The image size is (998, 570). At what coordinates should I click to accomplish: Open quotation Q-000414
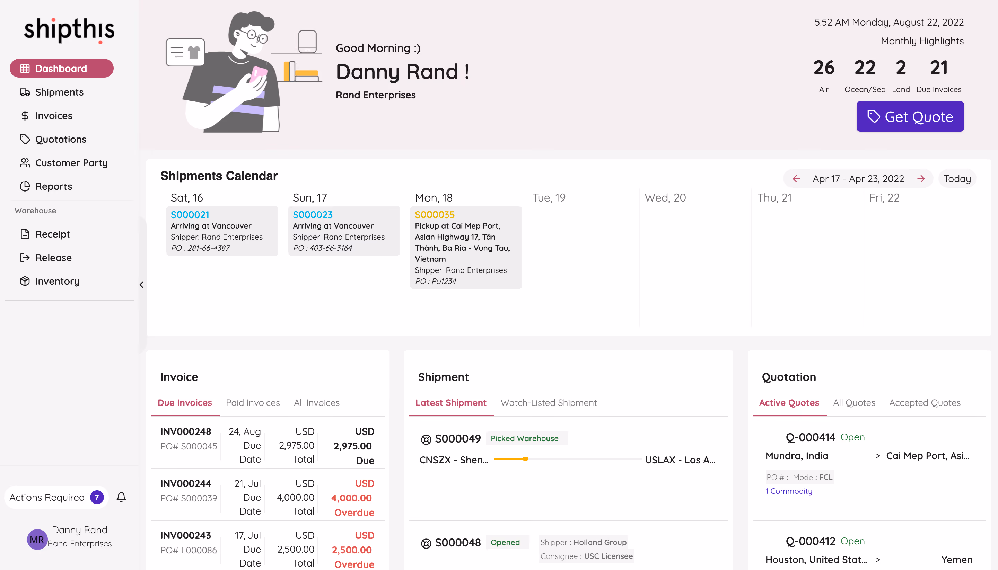point(811,437)
